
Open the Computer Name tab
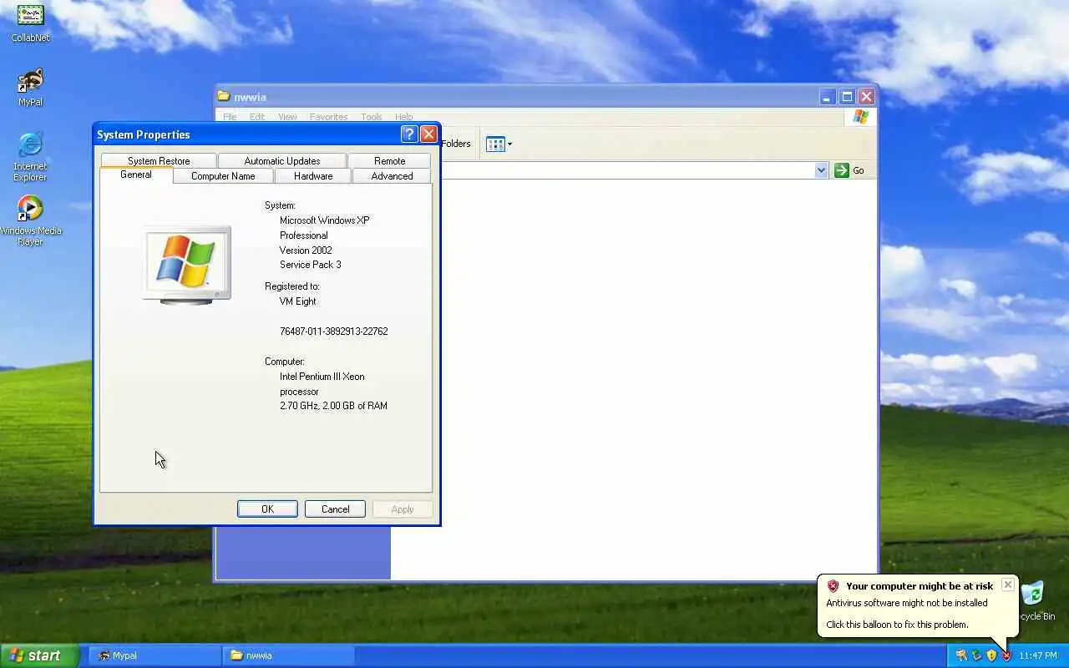pyautogui.click(x=223, y=175)
